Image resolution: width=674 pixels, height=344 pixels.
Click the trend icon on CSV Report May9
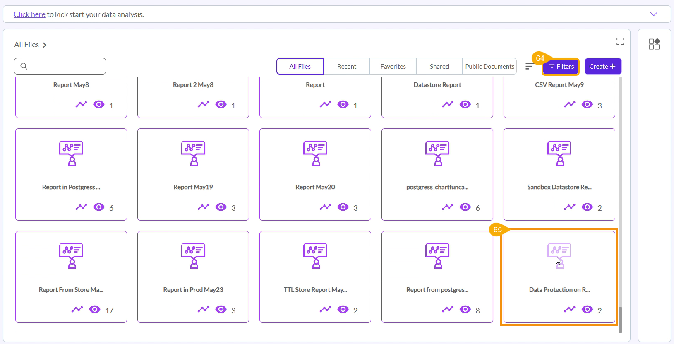point(569,104)
